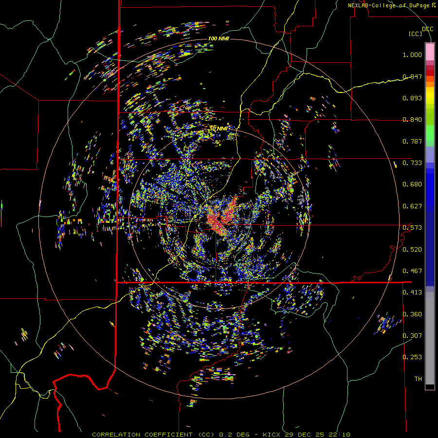Click the 0.893 scale value

[x=412, y=98]
